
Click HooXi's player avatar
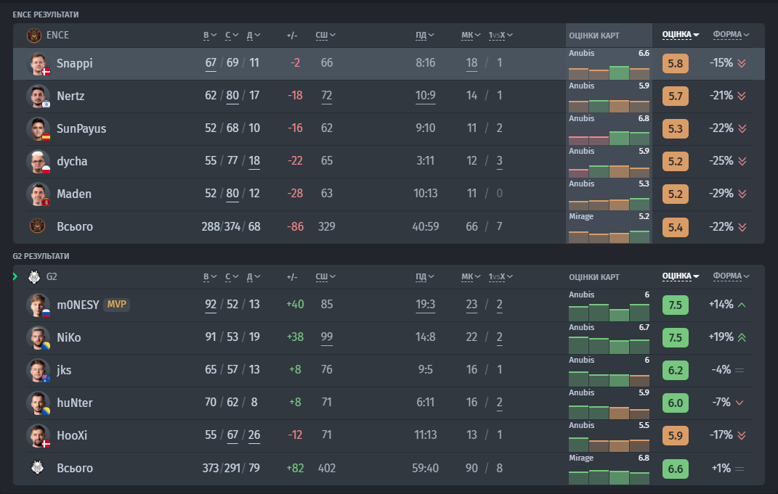39,436
